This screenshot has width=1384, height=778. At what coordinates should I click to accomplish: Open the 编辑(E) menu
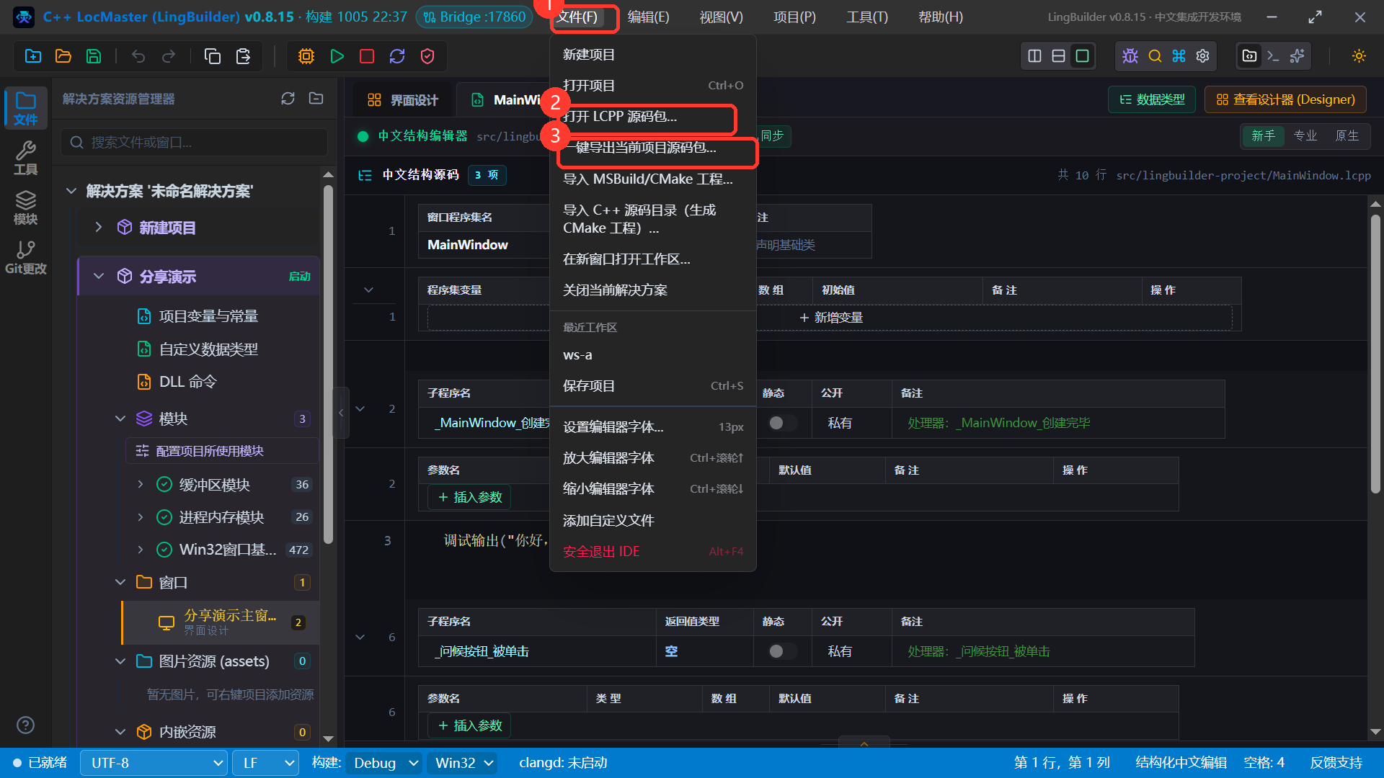click(x=648, y=17)
